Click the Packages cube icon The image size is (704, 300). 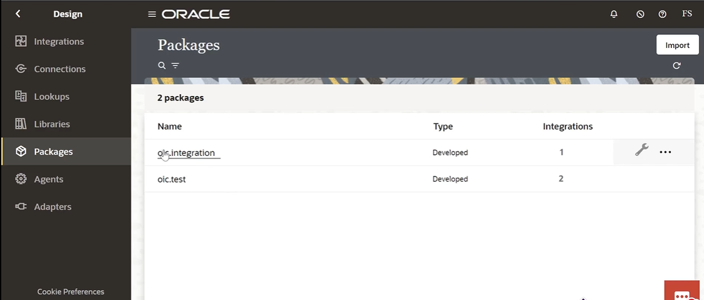21,151
